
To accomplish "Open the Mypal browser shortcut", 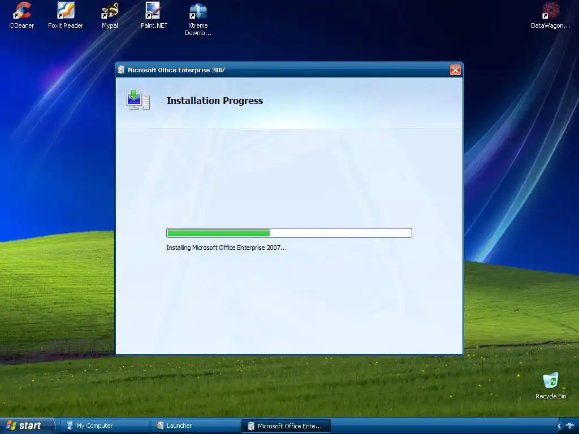I will point(110,15).
